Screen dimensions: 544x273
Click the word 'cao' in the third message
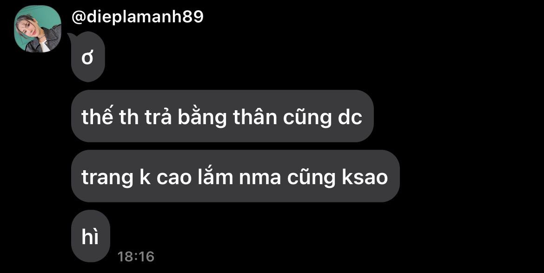coord(174,178)
